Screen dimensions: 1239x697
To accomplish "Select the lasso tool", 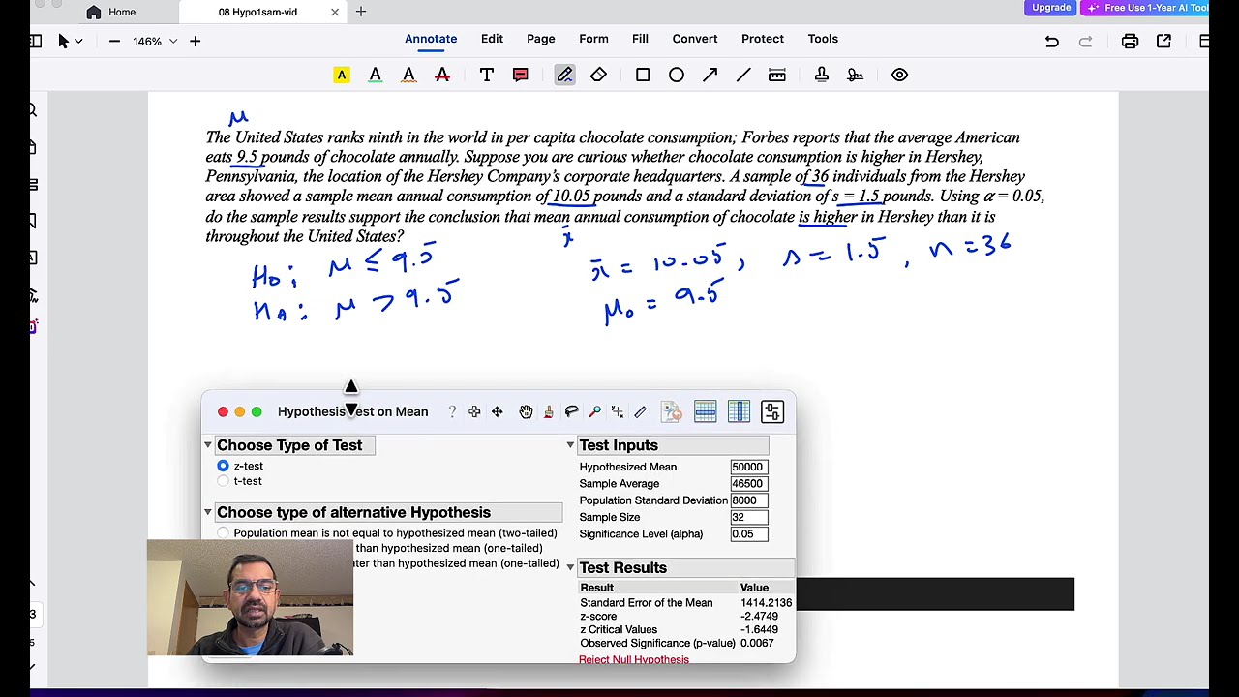I will [x=572, y=411].
